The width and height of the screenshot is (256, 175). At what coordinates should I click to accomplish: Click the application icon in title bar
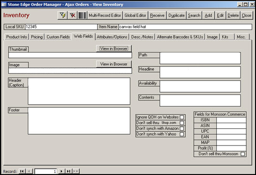(x=4, y=4)
